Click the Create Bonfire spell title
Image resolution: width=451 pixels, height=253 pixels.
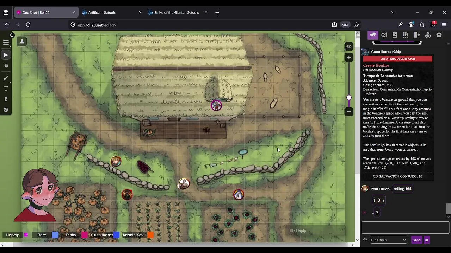pyautogui.click(x=376, y=65)
